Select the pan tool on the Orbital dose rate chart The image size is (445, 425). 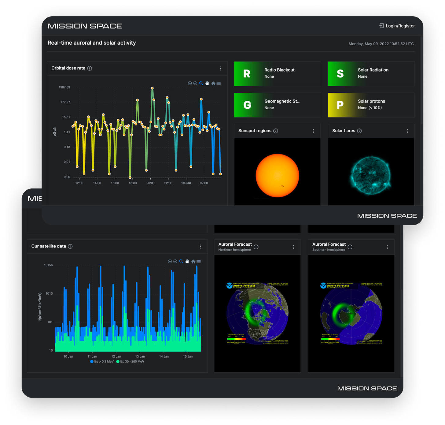coord(207,83)
